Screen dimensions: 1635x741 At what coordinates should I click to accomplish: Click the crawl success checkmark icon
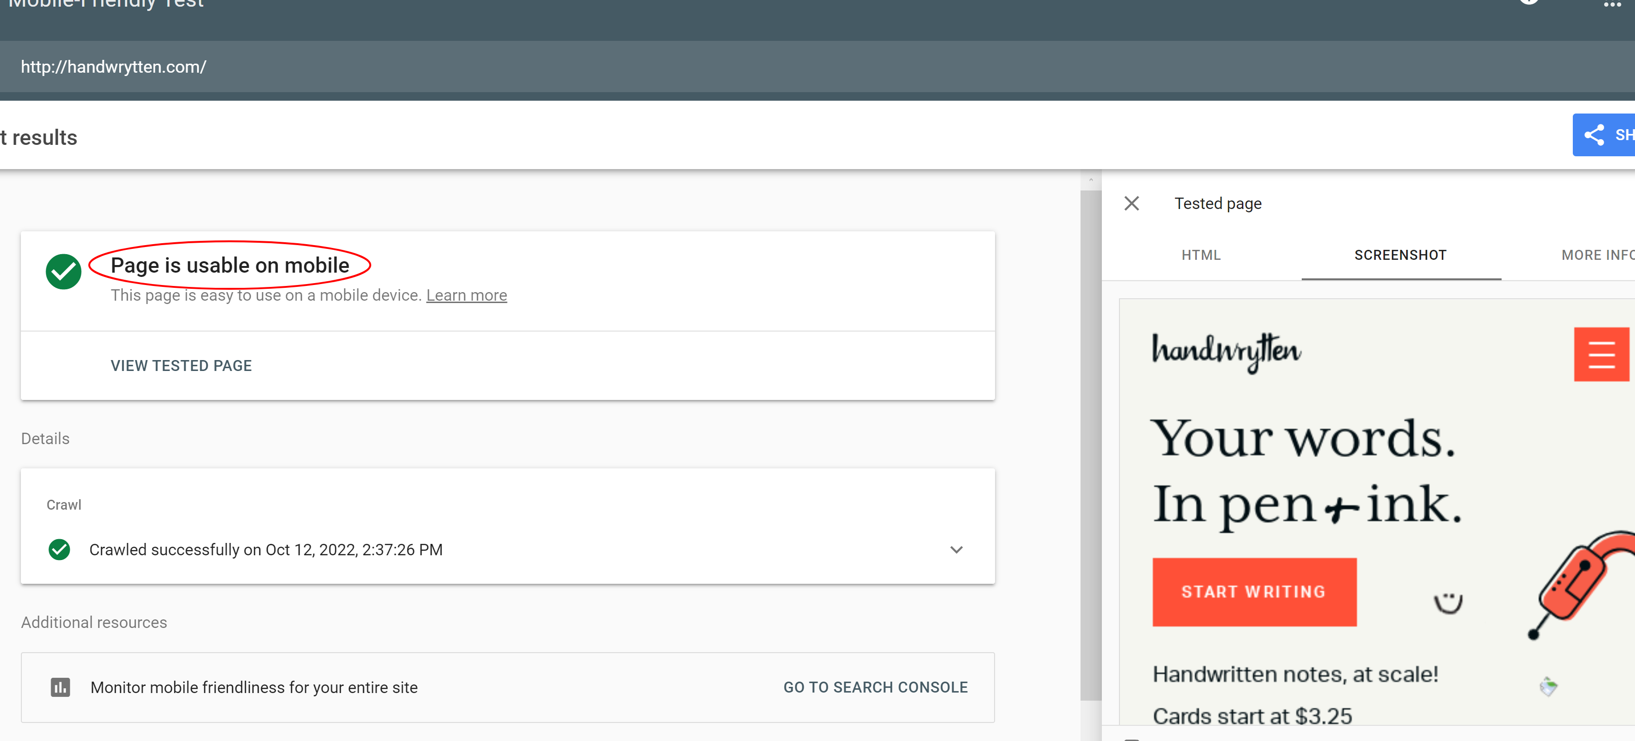coord(59,549)
